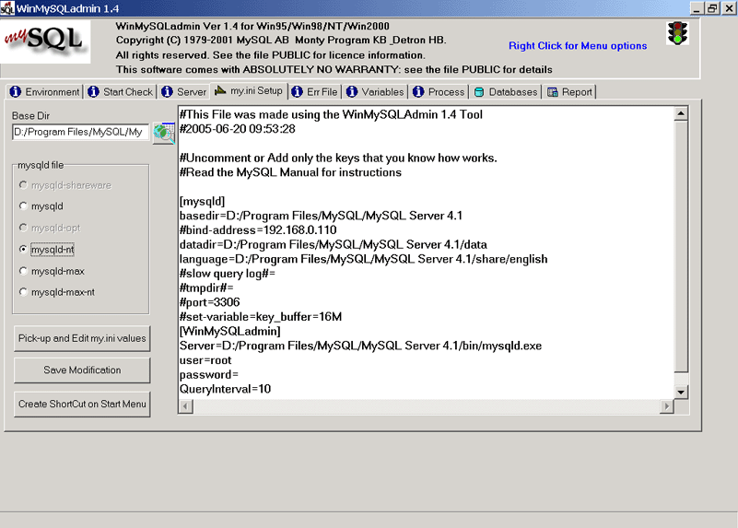738x528 pixels.
Task: Click the vertical scrollbar thumb in editor
Action: 681,247
